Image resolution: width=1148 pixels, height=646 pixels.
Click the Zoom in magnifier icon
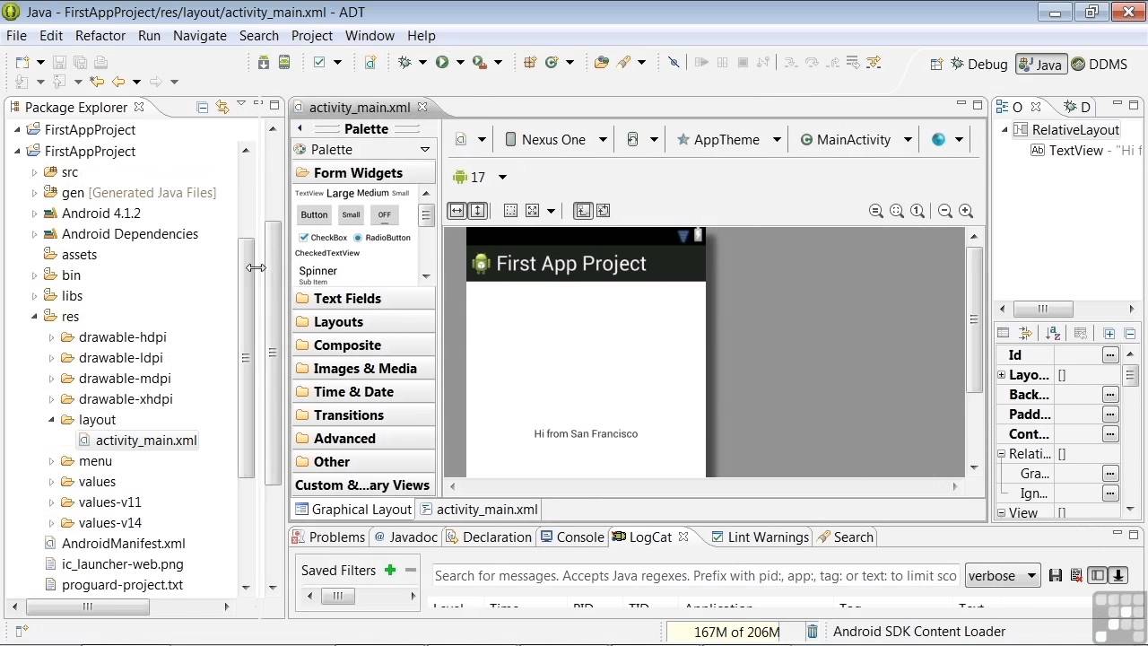[966, 211]
